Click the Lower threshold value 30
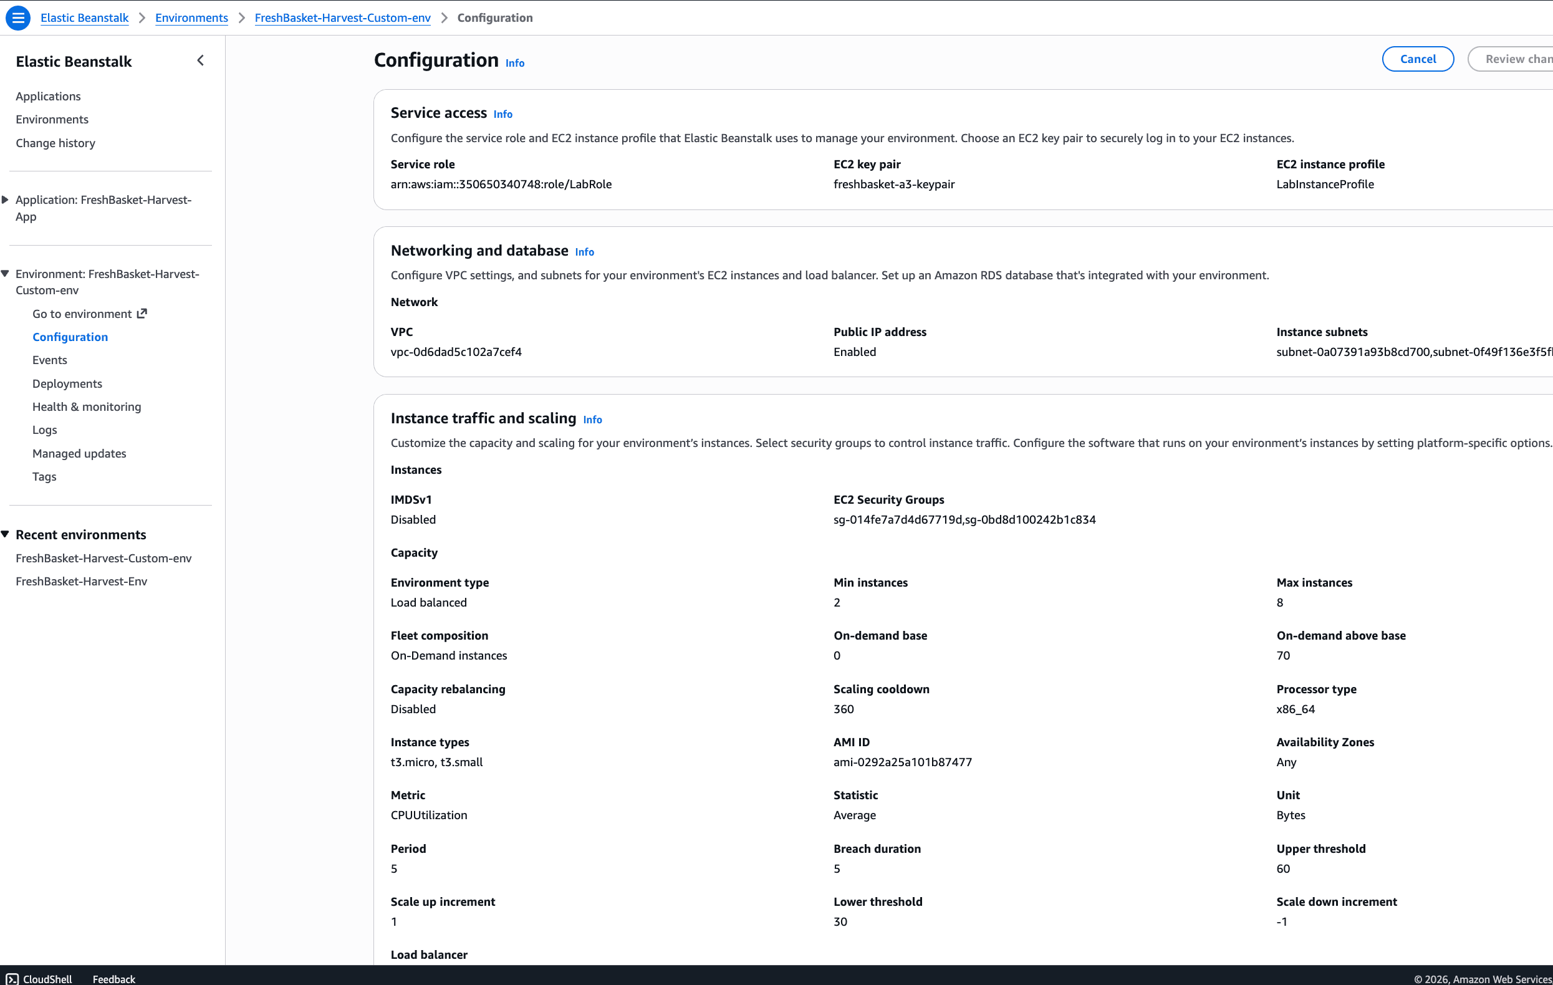 click(x=840, y=921)
